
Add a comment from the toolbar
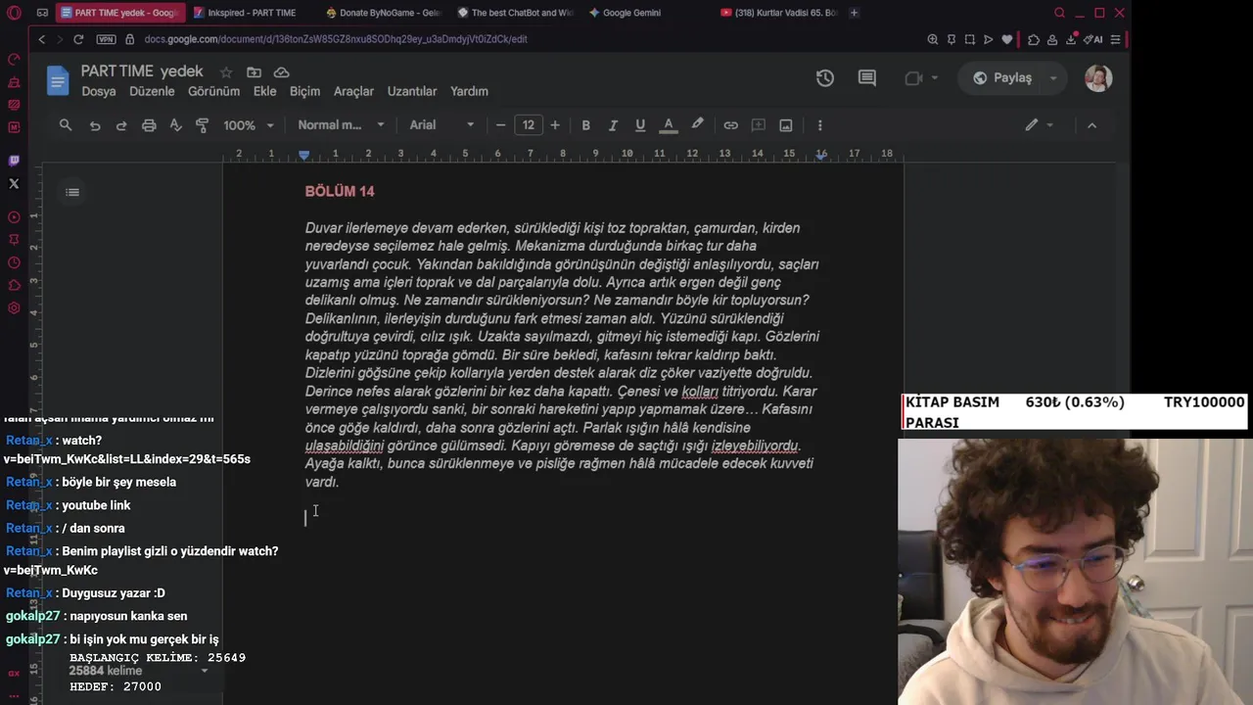(758, 125)
